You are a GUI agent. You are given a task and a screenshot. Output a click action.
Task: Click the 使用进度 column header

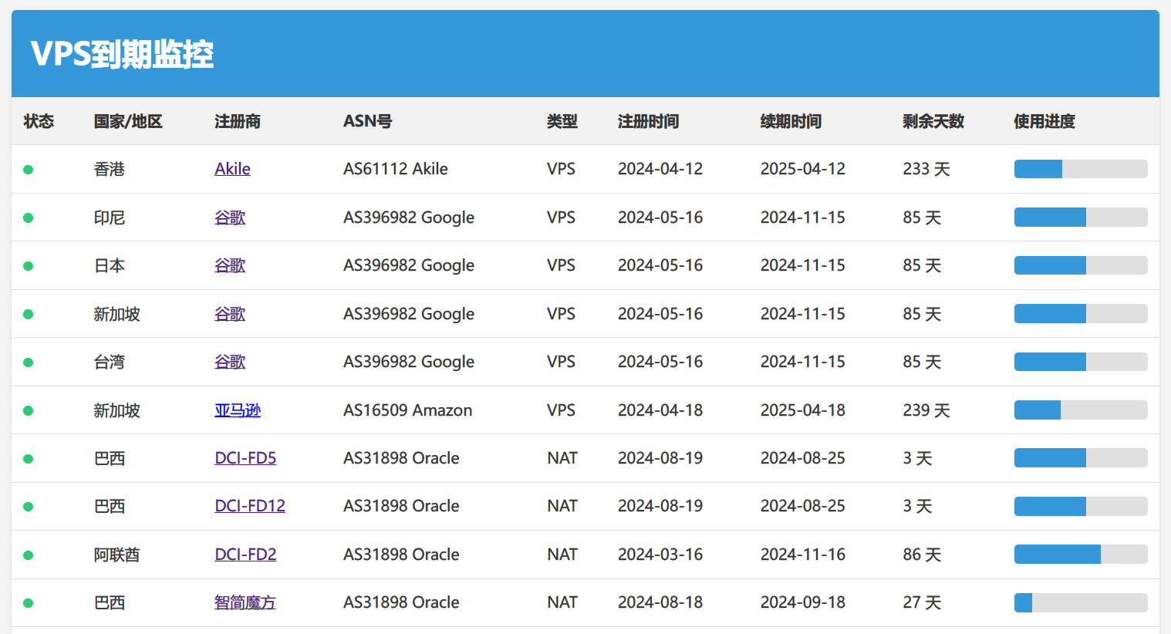pos(1044,121)
